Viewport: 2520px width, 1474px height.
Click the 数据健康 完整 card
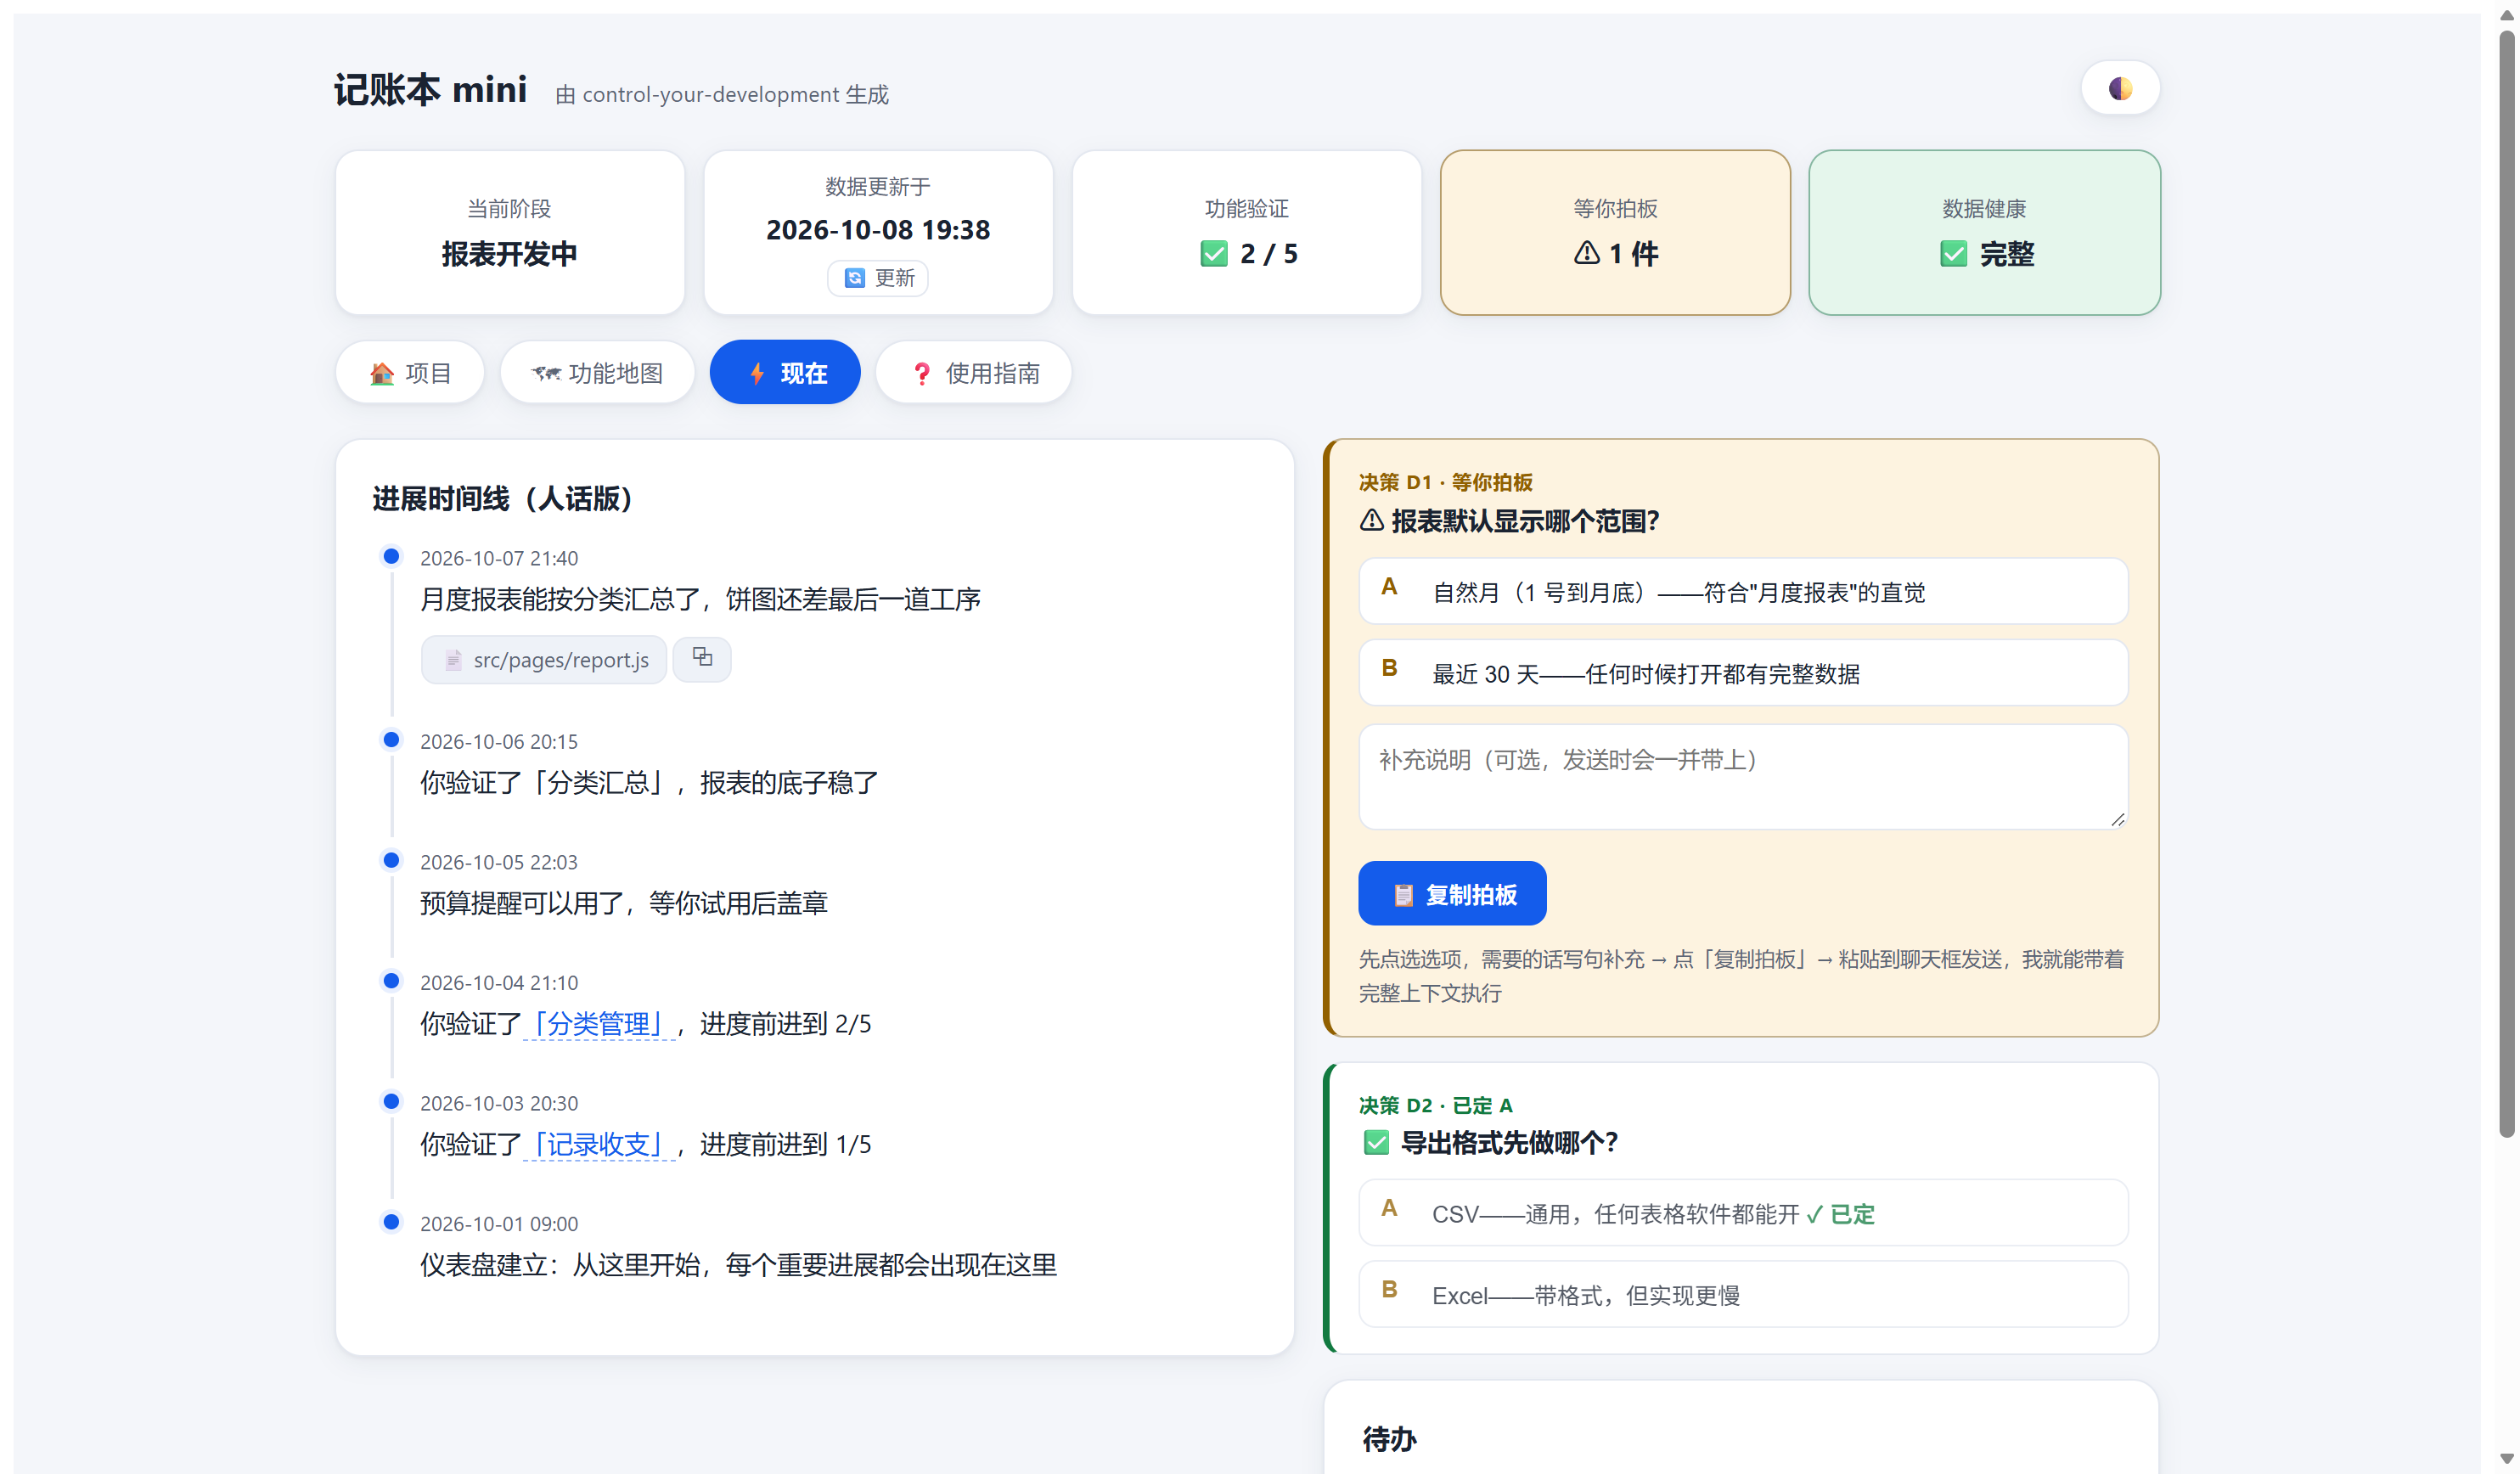pyautogui.click(x=1984, y=233)
